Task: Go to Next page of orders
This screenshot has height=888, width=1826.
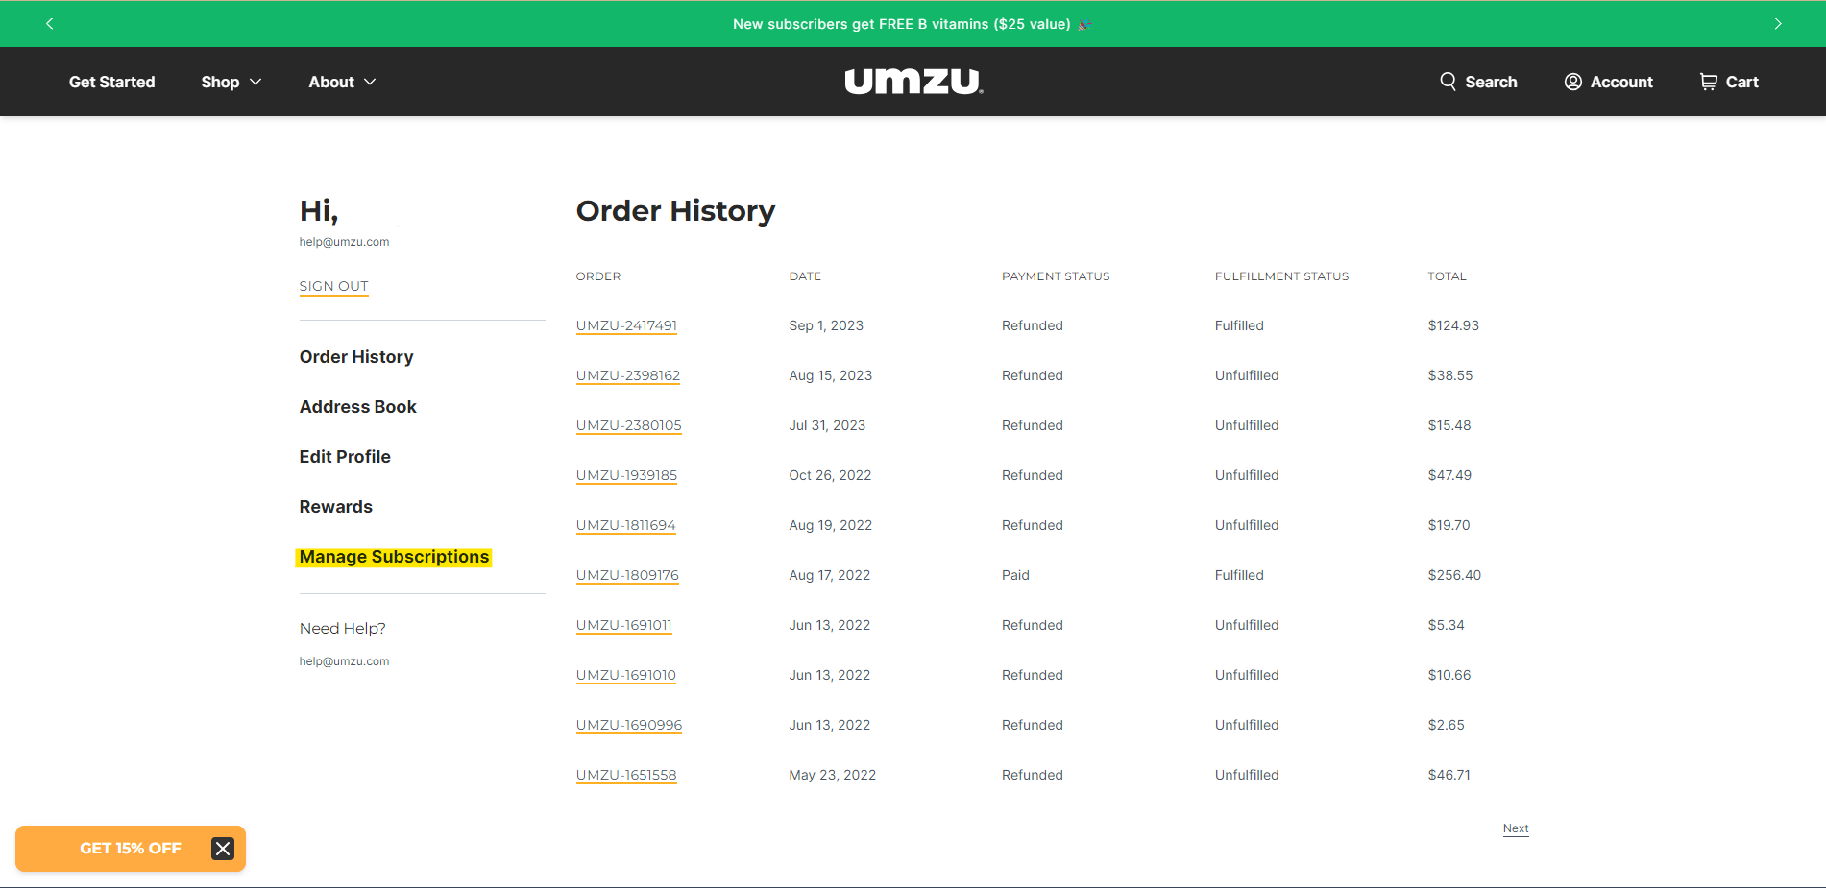Action: click(1515, 828)
